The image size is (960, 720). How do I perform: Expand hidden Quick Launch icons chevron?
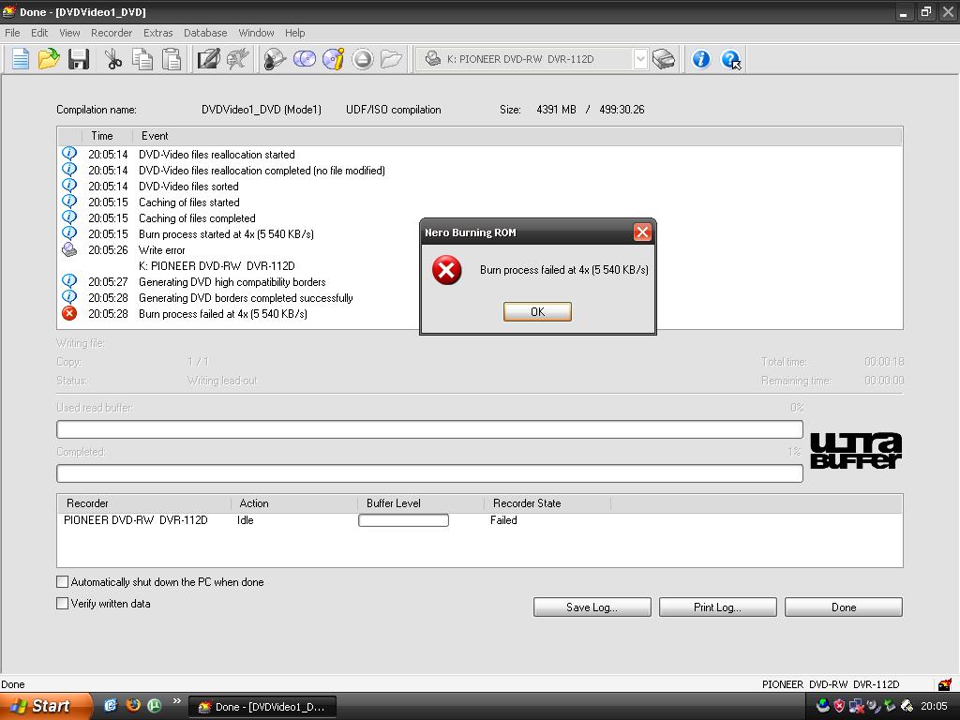pos(177,701)
